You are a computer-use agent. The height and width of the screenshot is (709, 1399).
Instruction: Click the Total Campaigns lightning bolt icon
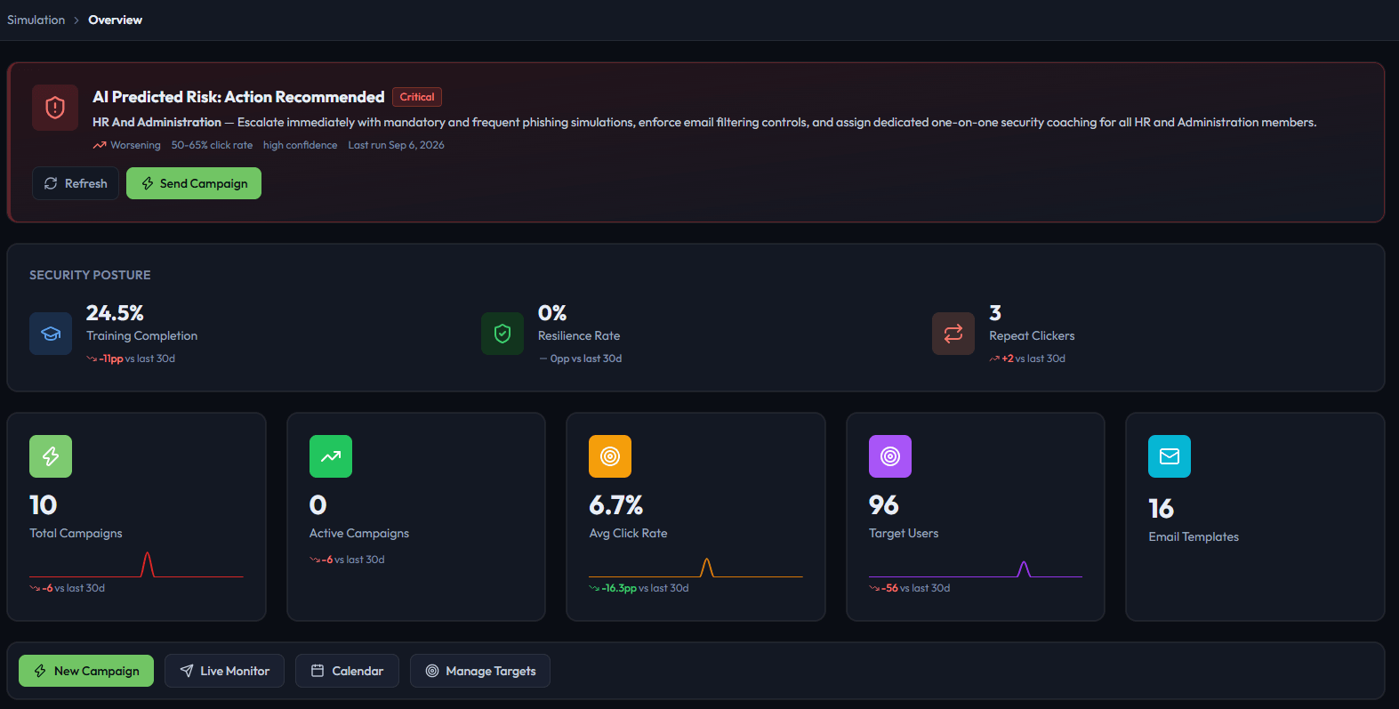pyautogui.click(x=51, y=456)
